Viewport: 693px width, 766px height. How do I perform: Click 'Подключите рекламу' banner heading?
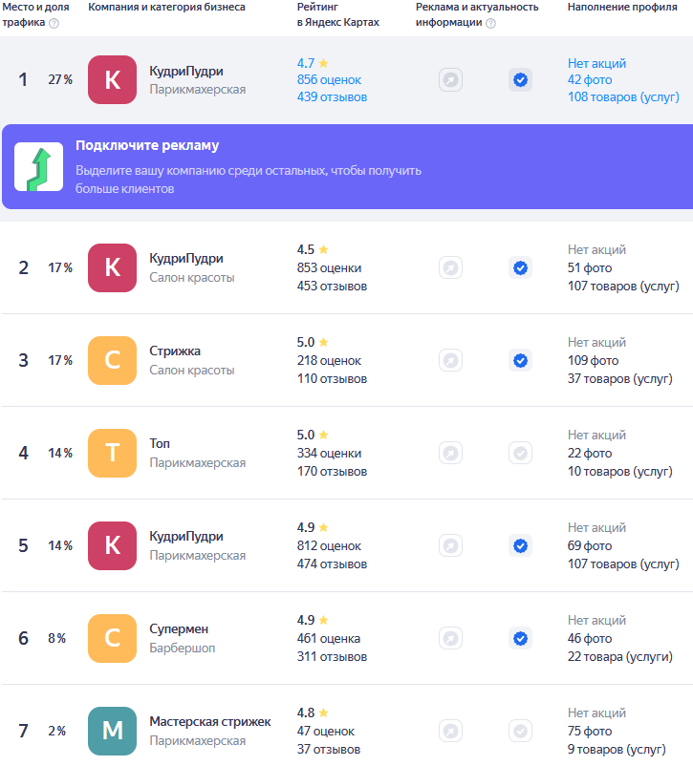coord(147,146)
